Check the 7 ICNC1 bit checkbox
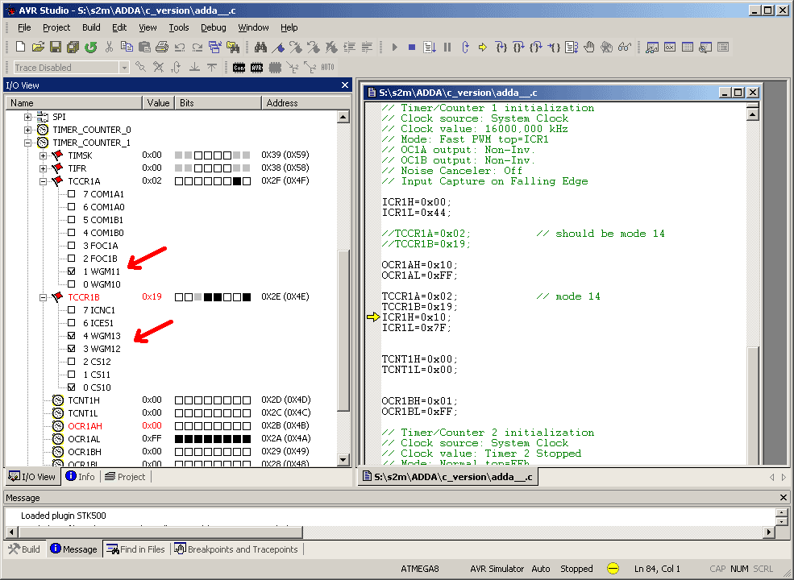This screenshot has height=580, width=794. (72, 310)
